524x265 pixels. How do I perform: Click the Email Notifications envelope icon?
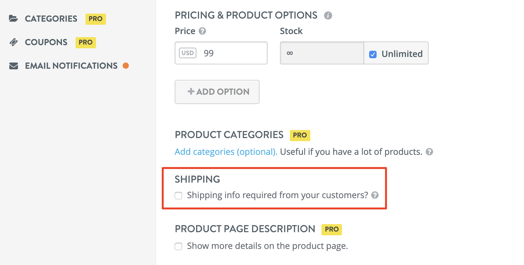14,66
